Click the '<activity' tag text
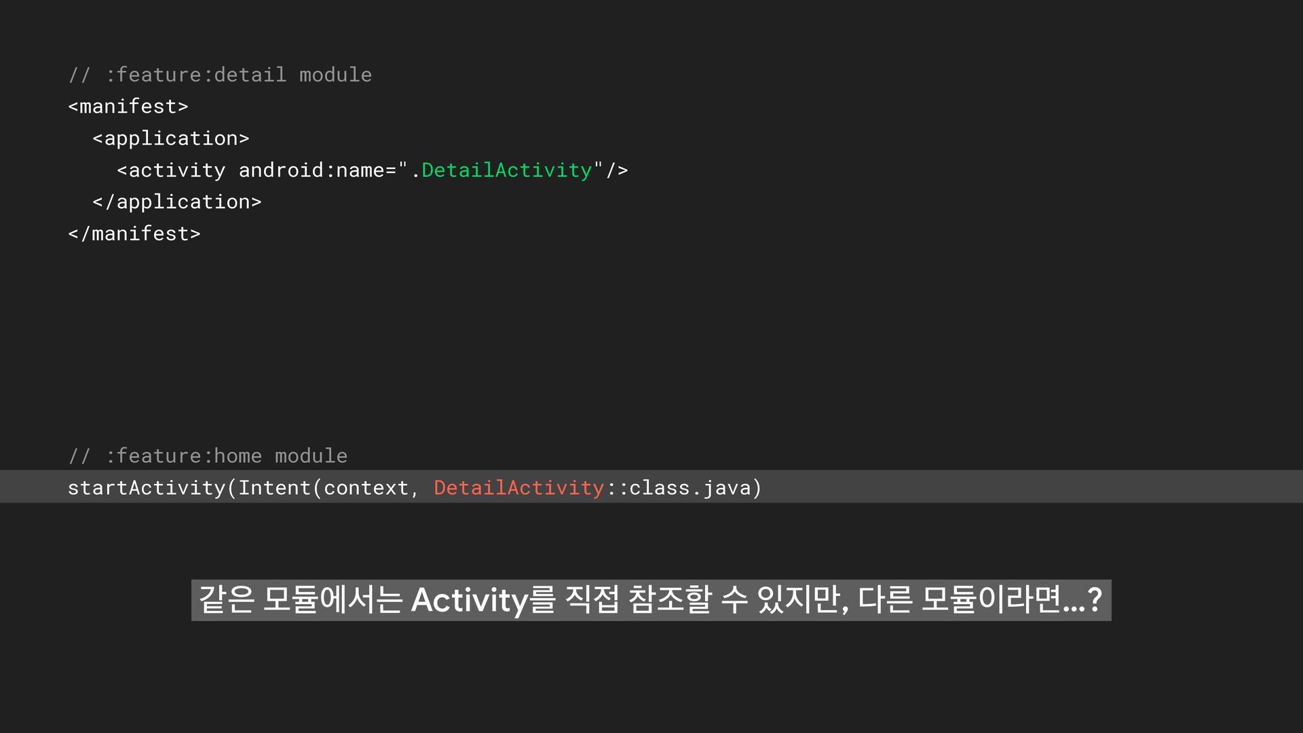The height and width of the screenshot is (733, 1303). (171, 170)
